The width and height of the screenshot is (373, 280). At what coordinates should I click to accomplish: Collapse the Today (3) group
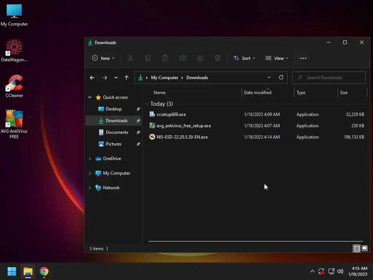tap(147, 104)
